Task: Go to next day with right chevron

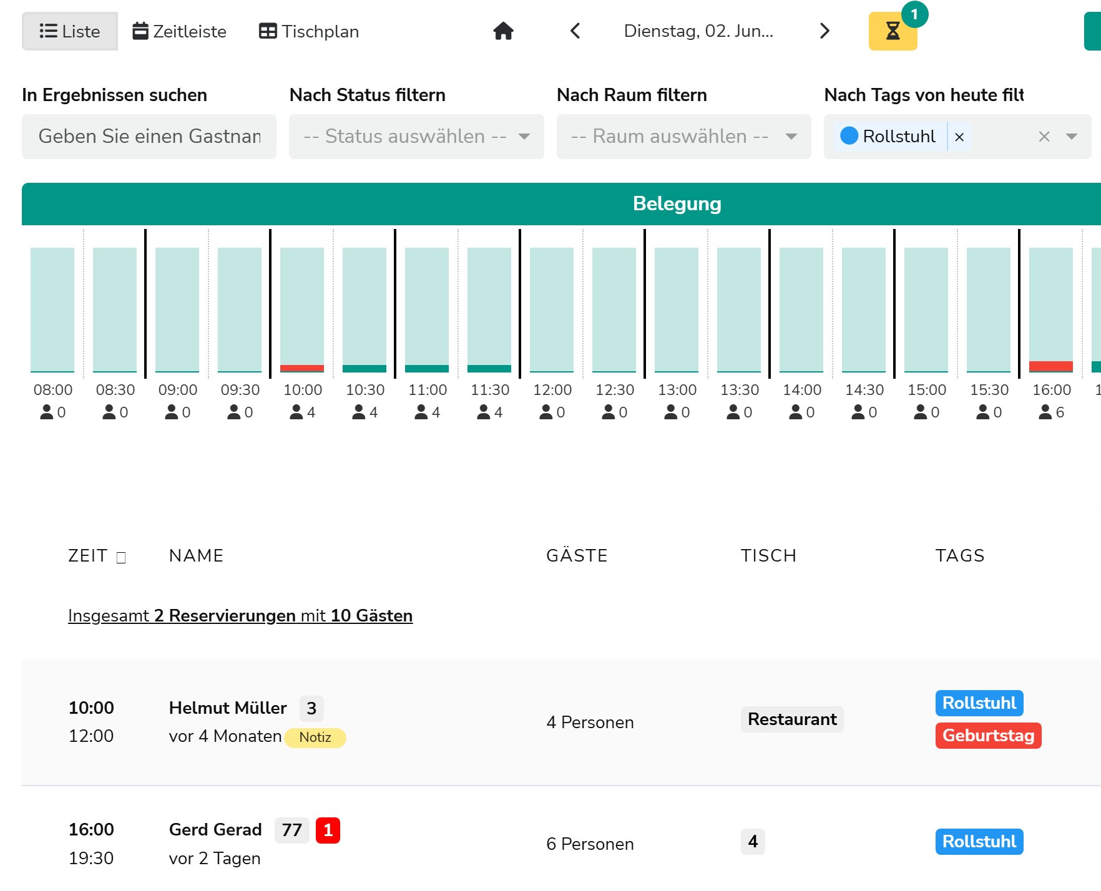Action: [825, 31]
